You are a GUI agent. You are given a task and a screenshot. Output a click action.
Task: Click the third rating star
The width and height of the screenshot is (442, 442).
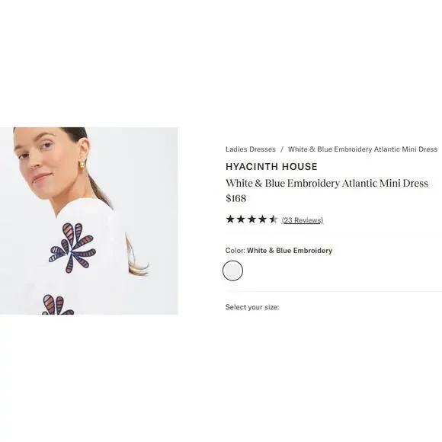click(251, 219)
